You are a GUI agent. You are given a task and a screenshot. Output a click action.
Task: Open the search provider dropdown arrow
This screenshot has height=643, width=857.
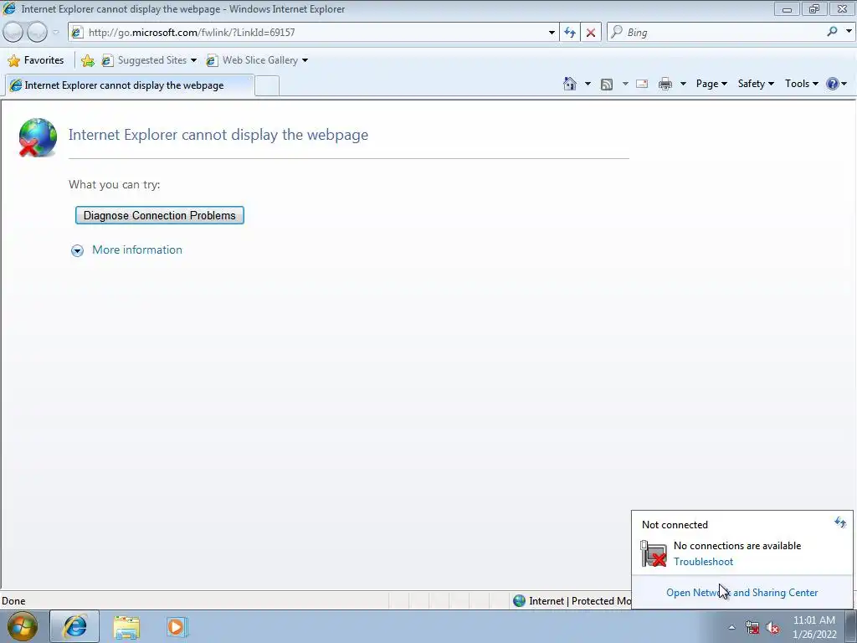coord(849,32)
